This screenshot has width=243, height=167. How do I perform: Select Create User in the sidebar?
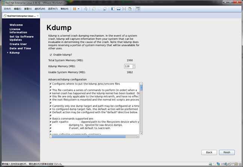[x=18, y=44]
